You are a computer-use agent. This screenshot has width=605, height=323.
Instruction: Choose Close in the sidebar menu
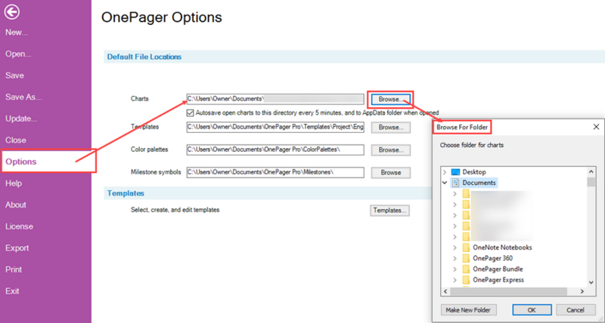pyautogui.click(x=16, y=140)
